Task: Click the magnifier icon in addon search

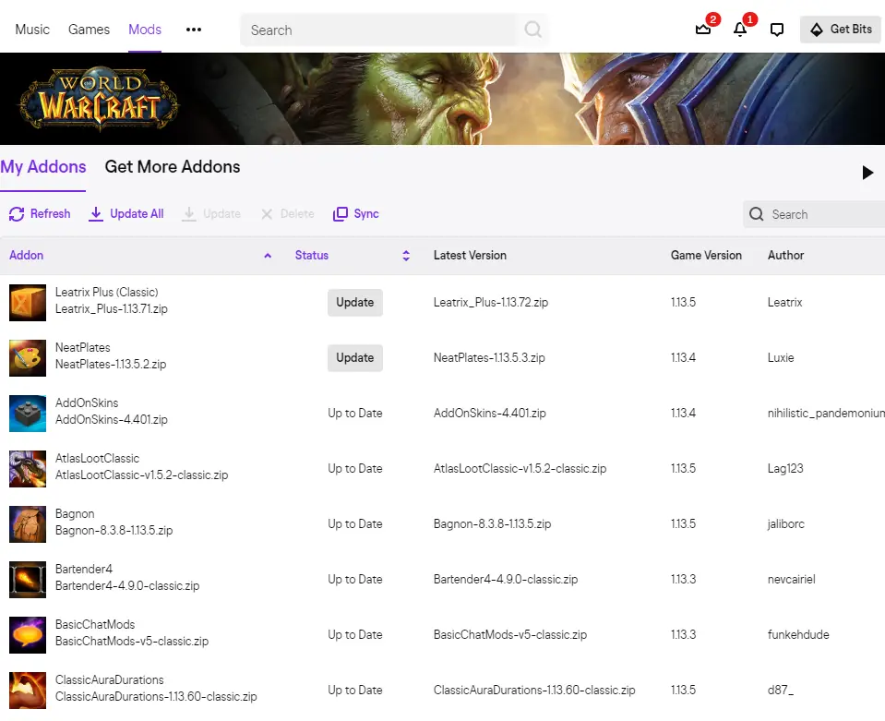Action: pyautogui.click(x=757, y=214)
